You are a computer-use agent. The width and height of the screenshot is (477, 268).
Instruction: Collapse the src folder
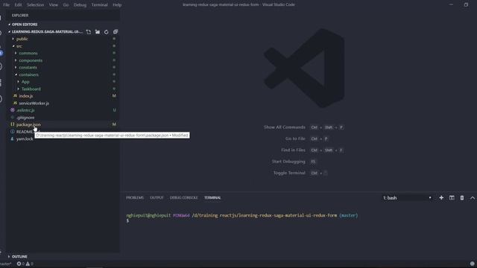click(x=19, y=46)
